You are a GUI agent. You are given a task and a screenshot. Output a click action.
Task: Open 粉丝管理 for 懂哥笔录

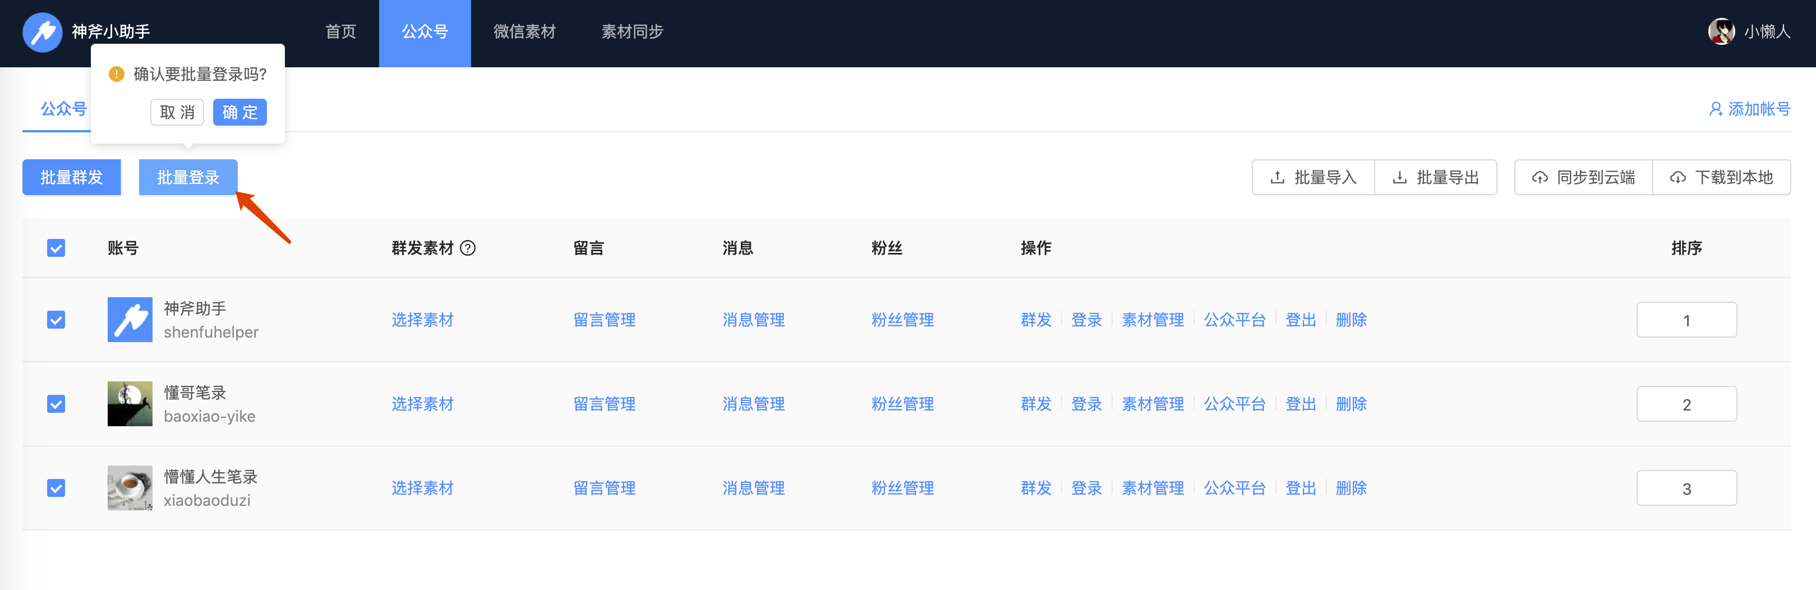click(902, 404)
